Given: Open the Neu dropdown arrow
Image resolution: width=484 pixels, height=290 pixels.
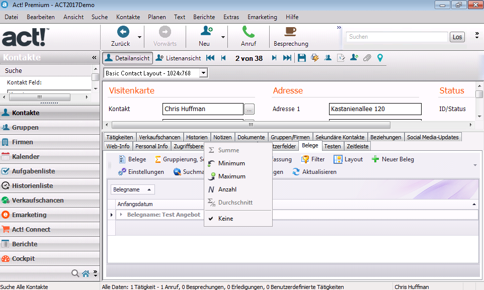Looking at the screenshot, I should pos(223,37).
